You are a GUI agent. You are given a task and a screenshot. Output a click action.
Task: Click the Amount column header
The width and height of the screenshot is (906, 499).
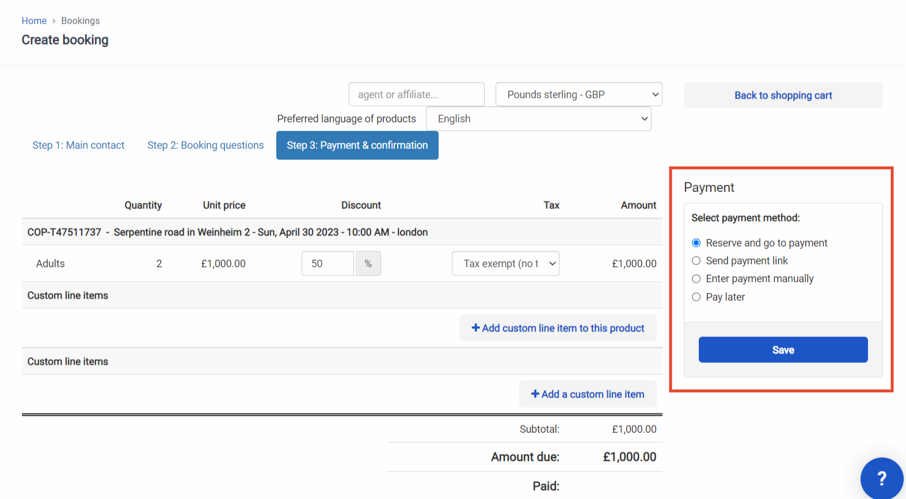(638, 205)
